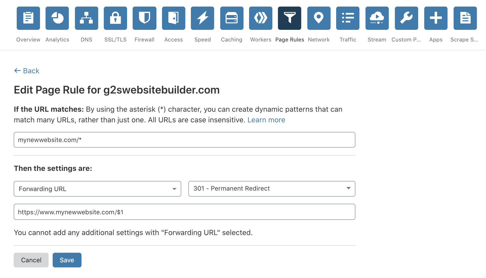This screenshot has height=278, width=486.
Task: Click the Firewall icon
Action: 145,18
